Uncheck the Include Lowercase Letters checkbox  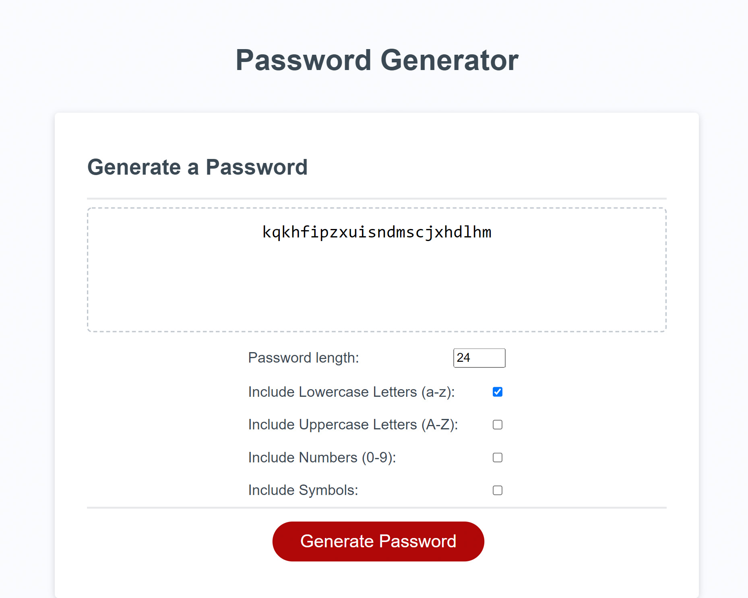(497, 392)
